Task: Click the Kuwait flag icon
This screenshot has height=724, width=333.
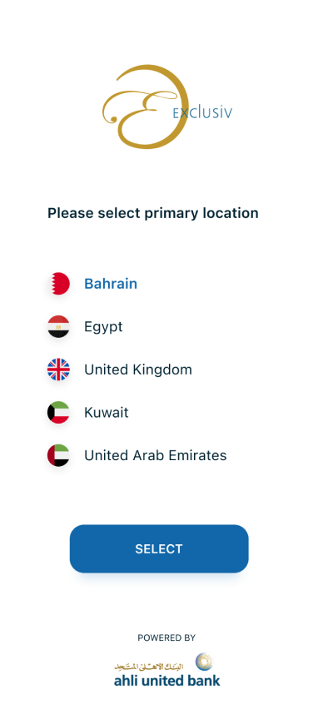Action: click(x=58, y=412)
